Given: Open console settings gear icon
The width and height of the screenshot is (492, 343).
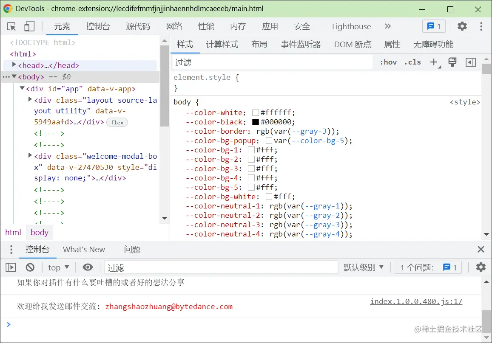Looking at the screenshot, I should pyautogui.click(x=481, y=267).
